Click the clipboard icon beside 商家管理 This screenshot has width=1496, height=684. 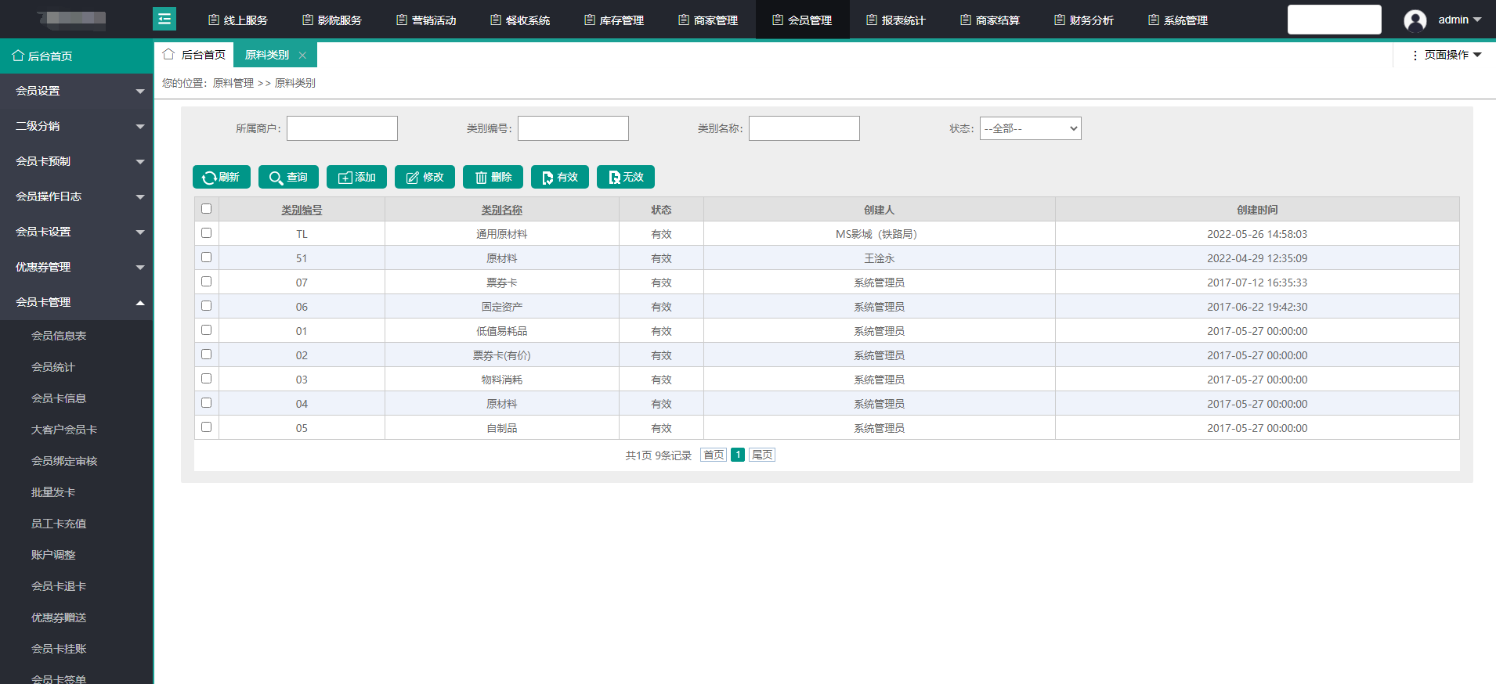point(684,20)
